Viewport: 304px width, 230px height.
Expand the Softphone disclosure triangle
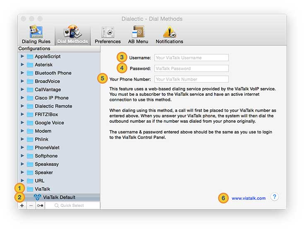[x=22, y=156]
